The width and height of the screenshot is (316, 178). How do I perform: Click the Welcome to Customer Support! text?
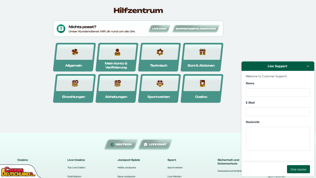(x=266, y=76)
